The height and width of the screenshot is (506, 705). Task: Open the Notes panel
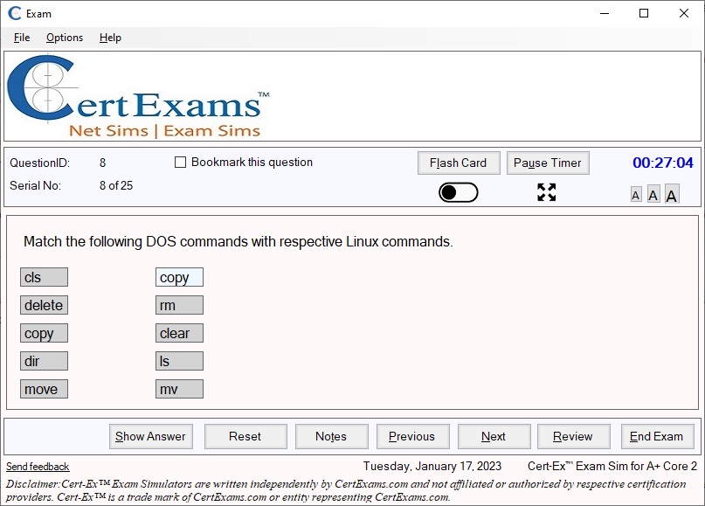coord(331,436)
